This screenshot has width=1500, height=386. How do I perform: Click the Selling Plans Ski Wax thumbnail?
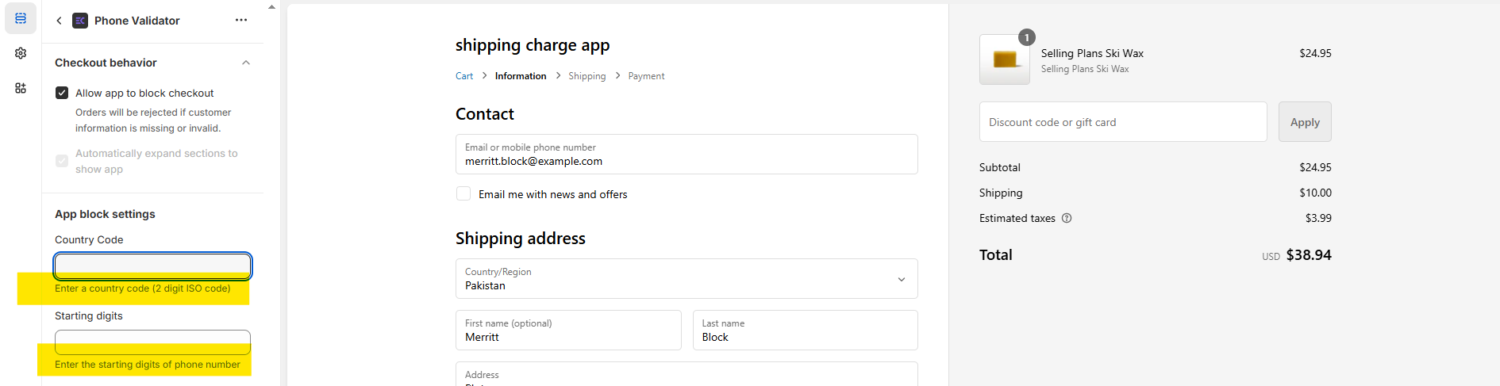point(1005,59)
